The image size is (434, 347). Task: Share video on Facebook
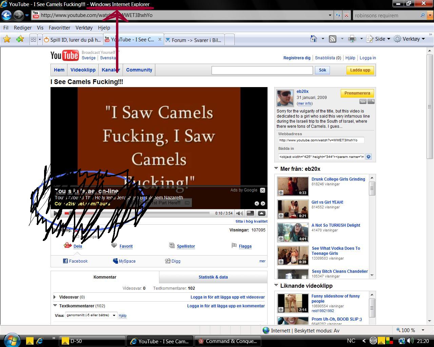click(75, 261)
